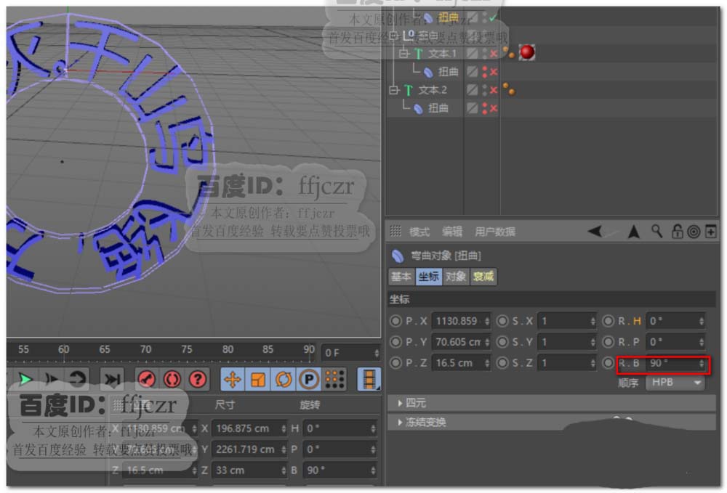Open the 编辑 menu in attribute manager
Image resolution: width=727 pixels, height=493 pixels.
click(x=451, y=232)
